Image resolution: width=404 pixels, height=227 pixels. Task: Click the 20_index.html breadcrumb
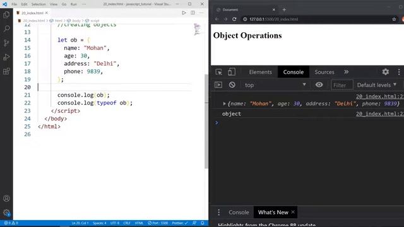click(33, 21)
